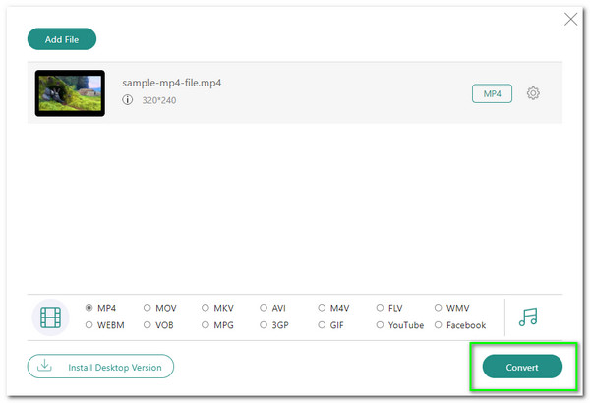Select MP4 output format radio button
This screenshot has height=403, width=590.
(88, 308)
